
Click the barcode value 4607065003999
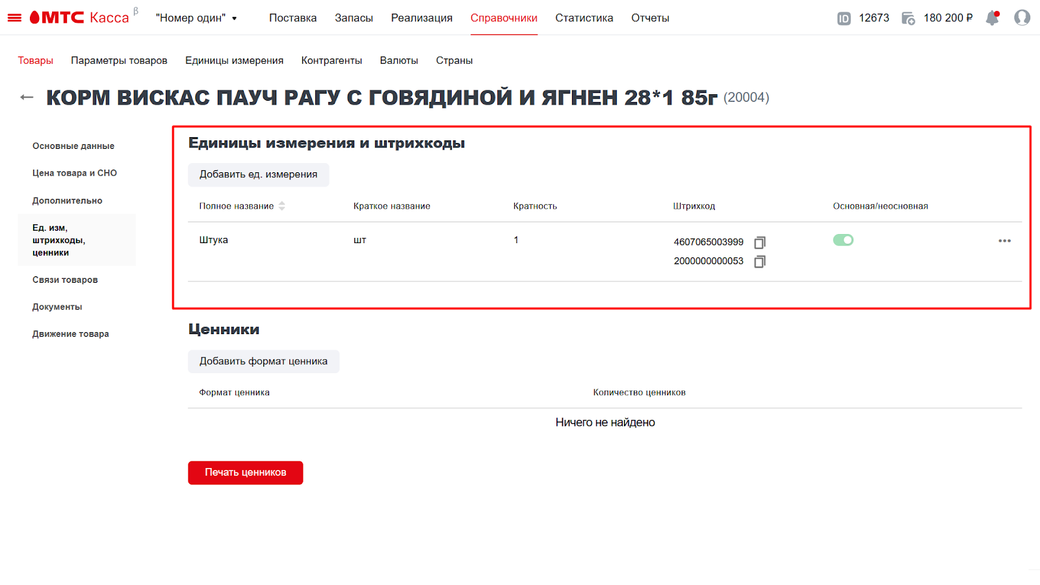[708, 242]
